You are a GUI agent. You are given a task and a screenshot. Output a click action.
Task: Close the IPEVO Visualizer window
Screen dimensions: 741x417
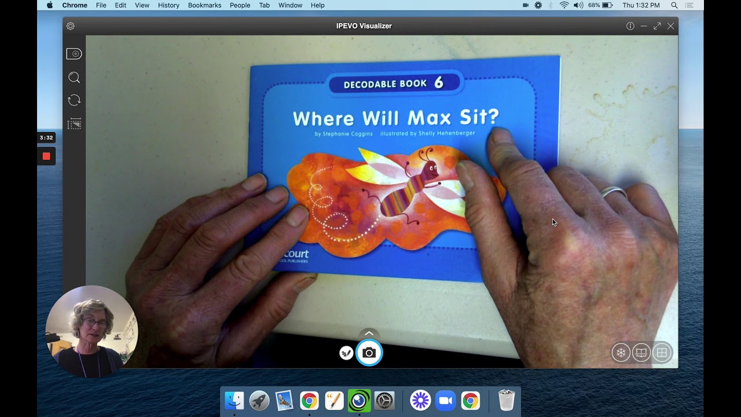pyautogui.click(x=670, y=26)
